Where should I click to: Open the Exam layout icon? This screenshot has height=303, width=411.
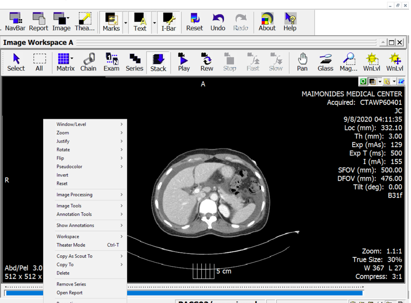pyautogui.click(x=111, y=62)
